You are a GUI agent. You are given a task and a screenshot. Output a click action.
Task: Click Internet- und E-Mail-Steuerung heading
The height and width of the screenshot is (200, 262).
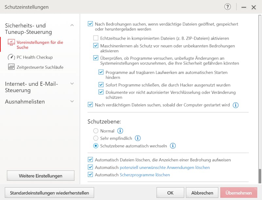(x=31, y=87)
